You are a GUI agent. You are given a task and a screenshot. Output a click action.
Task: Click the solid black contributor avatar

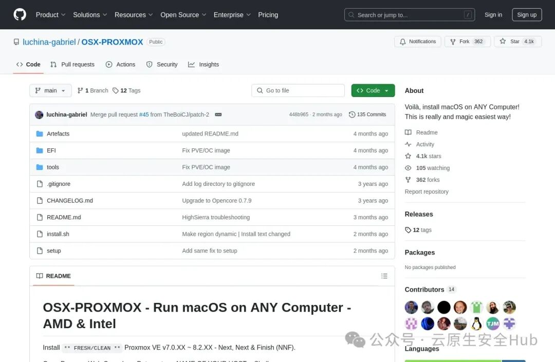tap(444, 307)
